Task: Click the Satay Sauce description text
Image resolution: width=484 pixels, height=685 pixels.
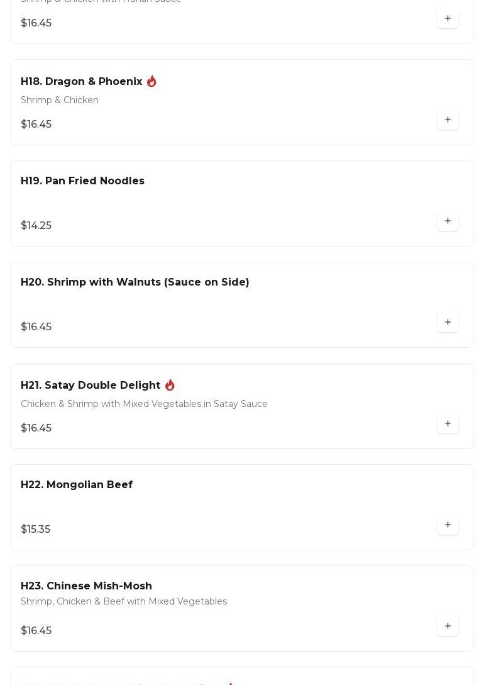Action: pos(144,404)
